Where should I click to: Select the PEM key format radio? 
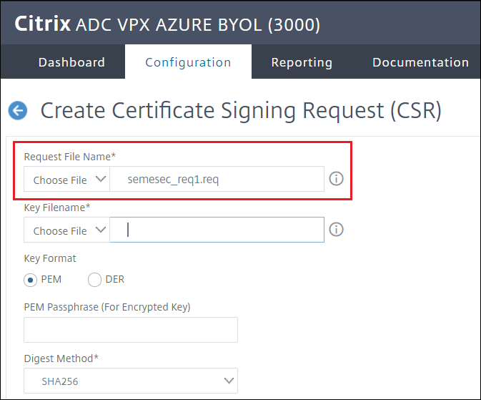pyautogui.click(x=31, y=280)
